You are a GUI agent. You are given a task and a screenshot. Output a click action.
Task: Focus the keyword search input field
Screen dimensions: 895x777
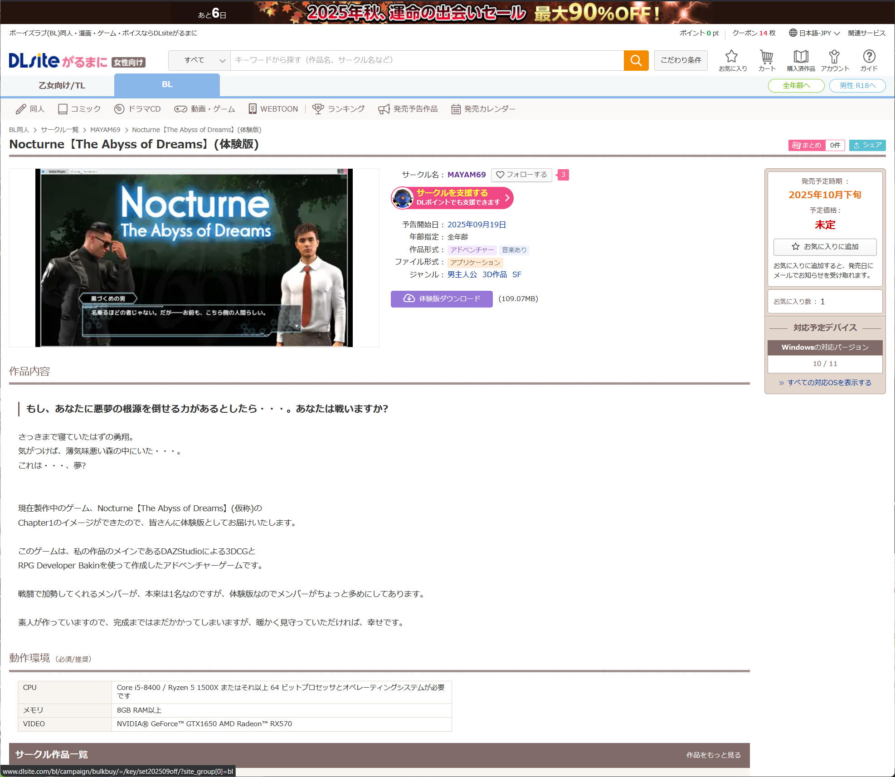click(426, 60)
